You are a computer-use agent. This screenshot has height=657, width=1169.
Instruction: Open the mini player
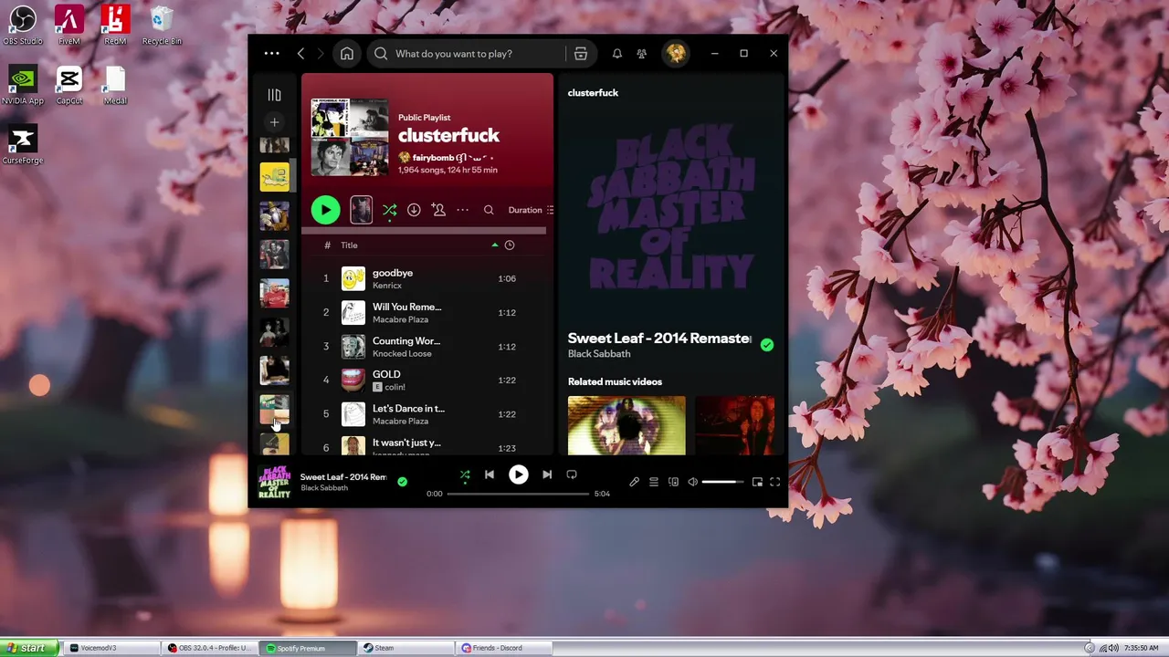[757, 482]
